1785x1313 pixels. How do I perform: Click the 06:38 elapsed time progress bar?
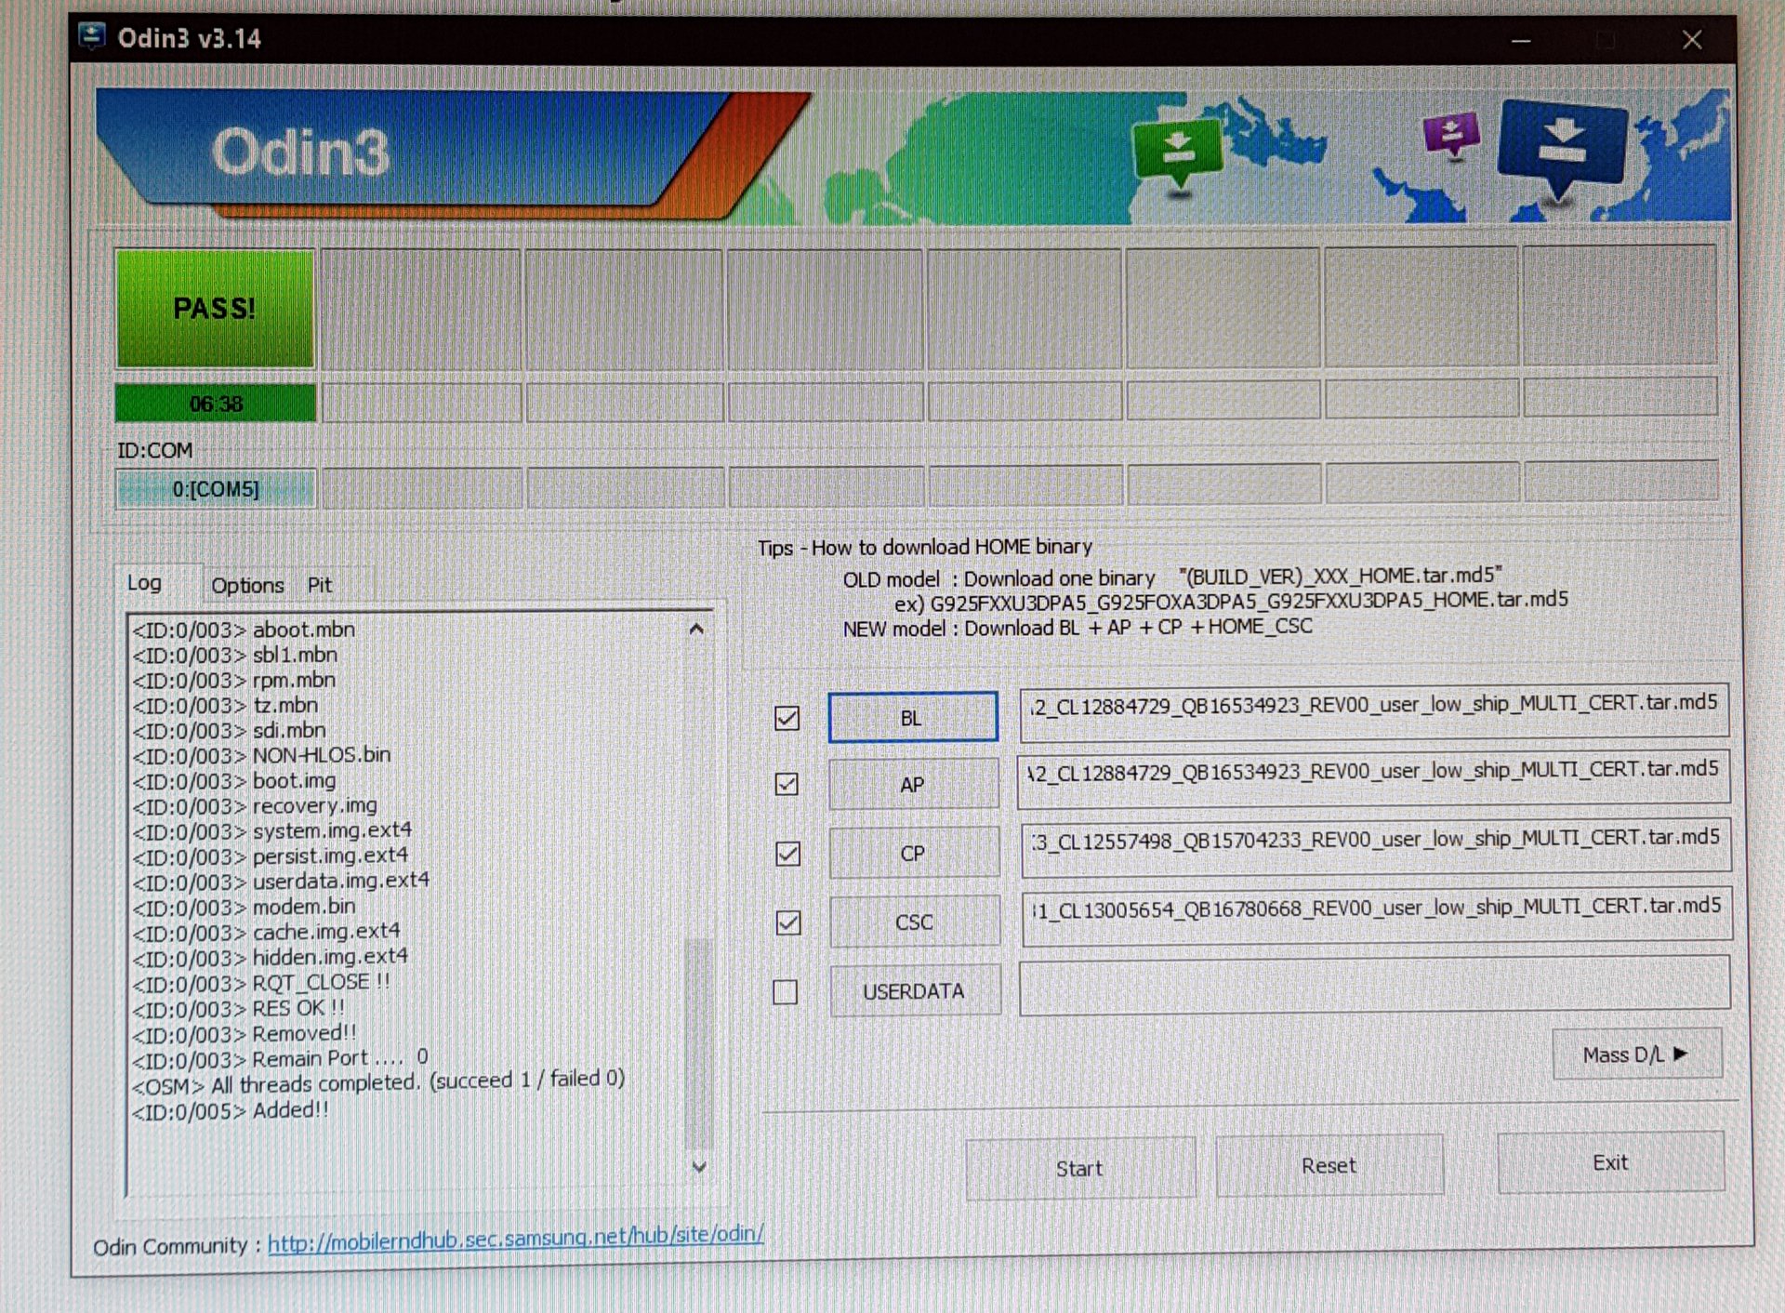(x=215, y=404)
